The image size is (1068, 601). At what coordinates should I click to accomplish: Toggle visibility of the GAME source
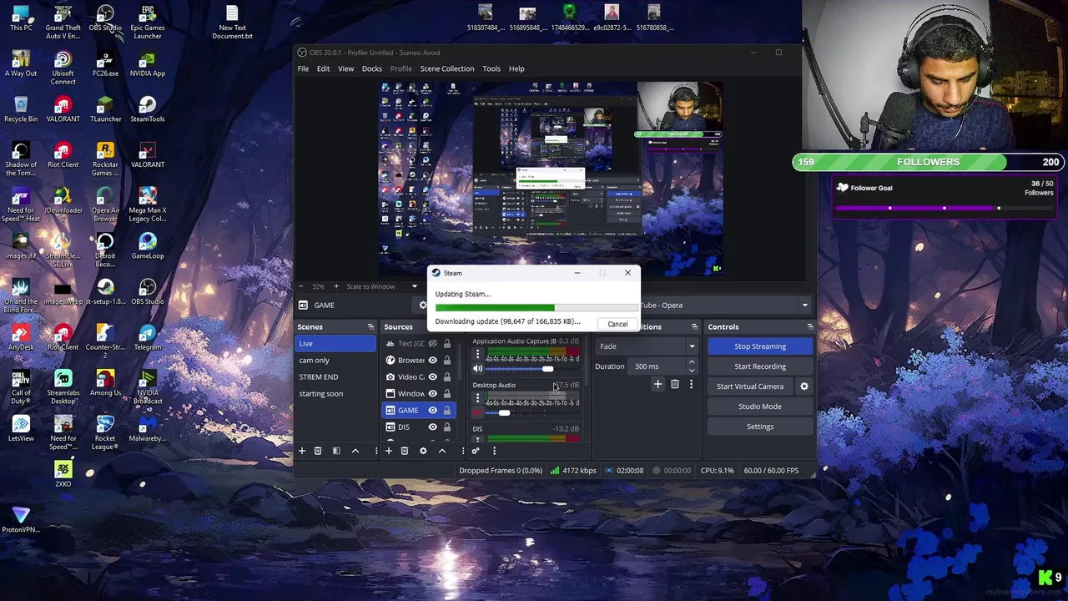tap(432, 411)
